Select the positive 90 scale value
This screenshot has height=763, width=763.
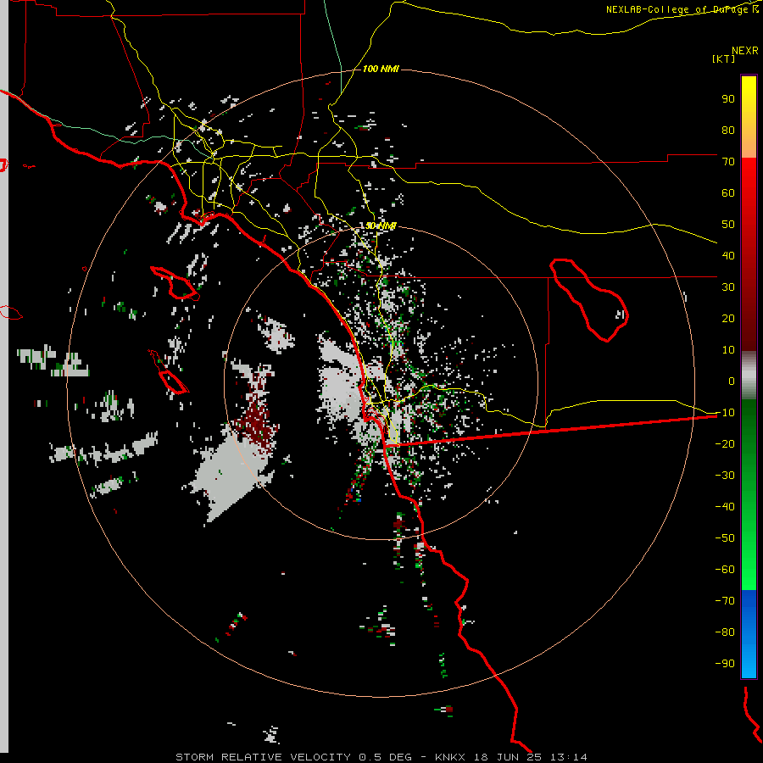(728, 99)
